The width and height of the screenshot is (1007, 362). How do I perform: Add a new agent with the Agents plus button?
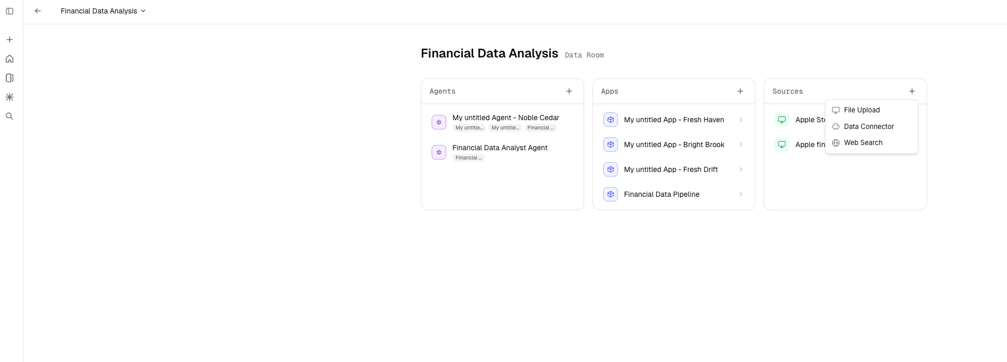(x=569, y=91)
